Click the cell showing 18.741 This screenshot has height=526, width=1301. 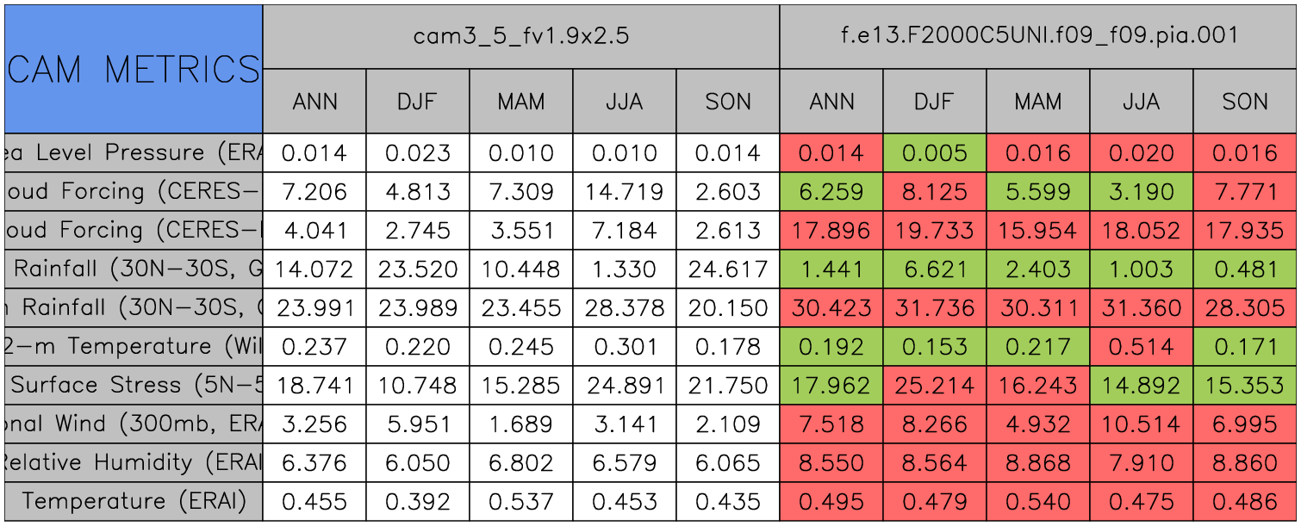click(314, 385)
